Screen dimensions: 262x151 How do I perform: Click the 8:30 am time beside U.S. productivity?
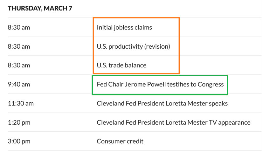tap(19, 46)
